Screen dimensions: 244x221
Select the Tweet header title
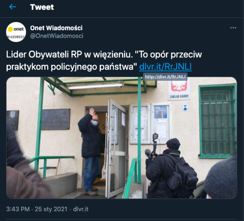(x=42, y=7)
